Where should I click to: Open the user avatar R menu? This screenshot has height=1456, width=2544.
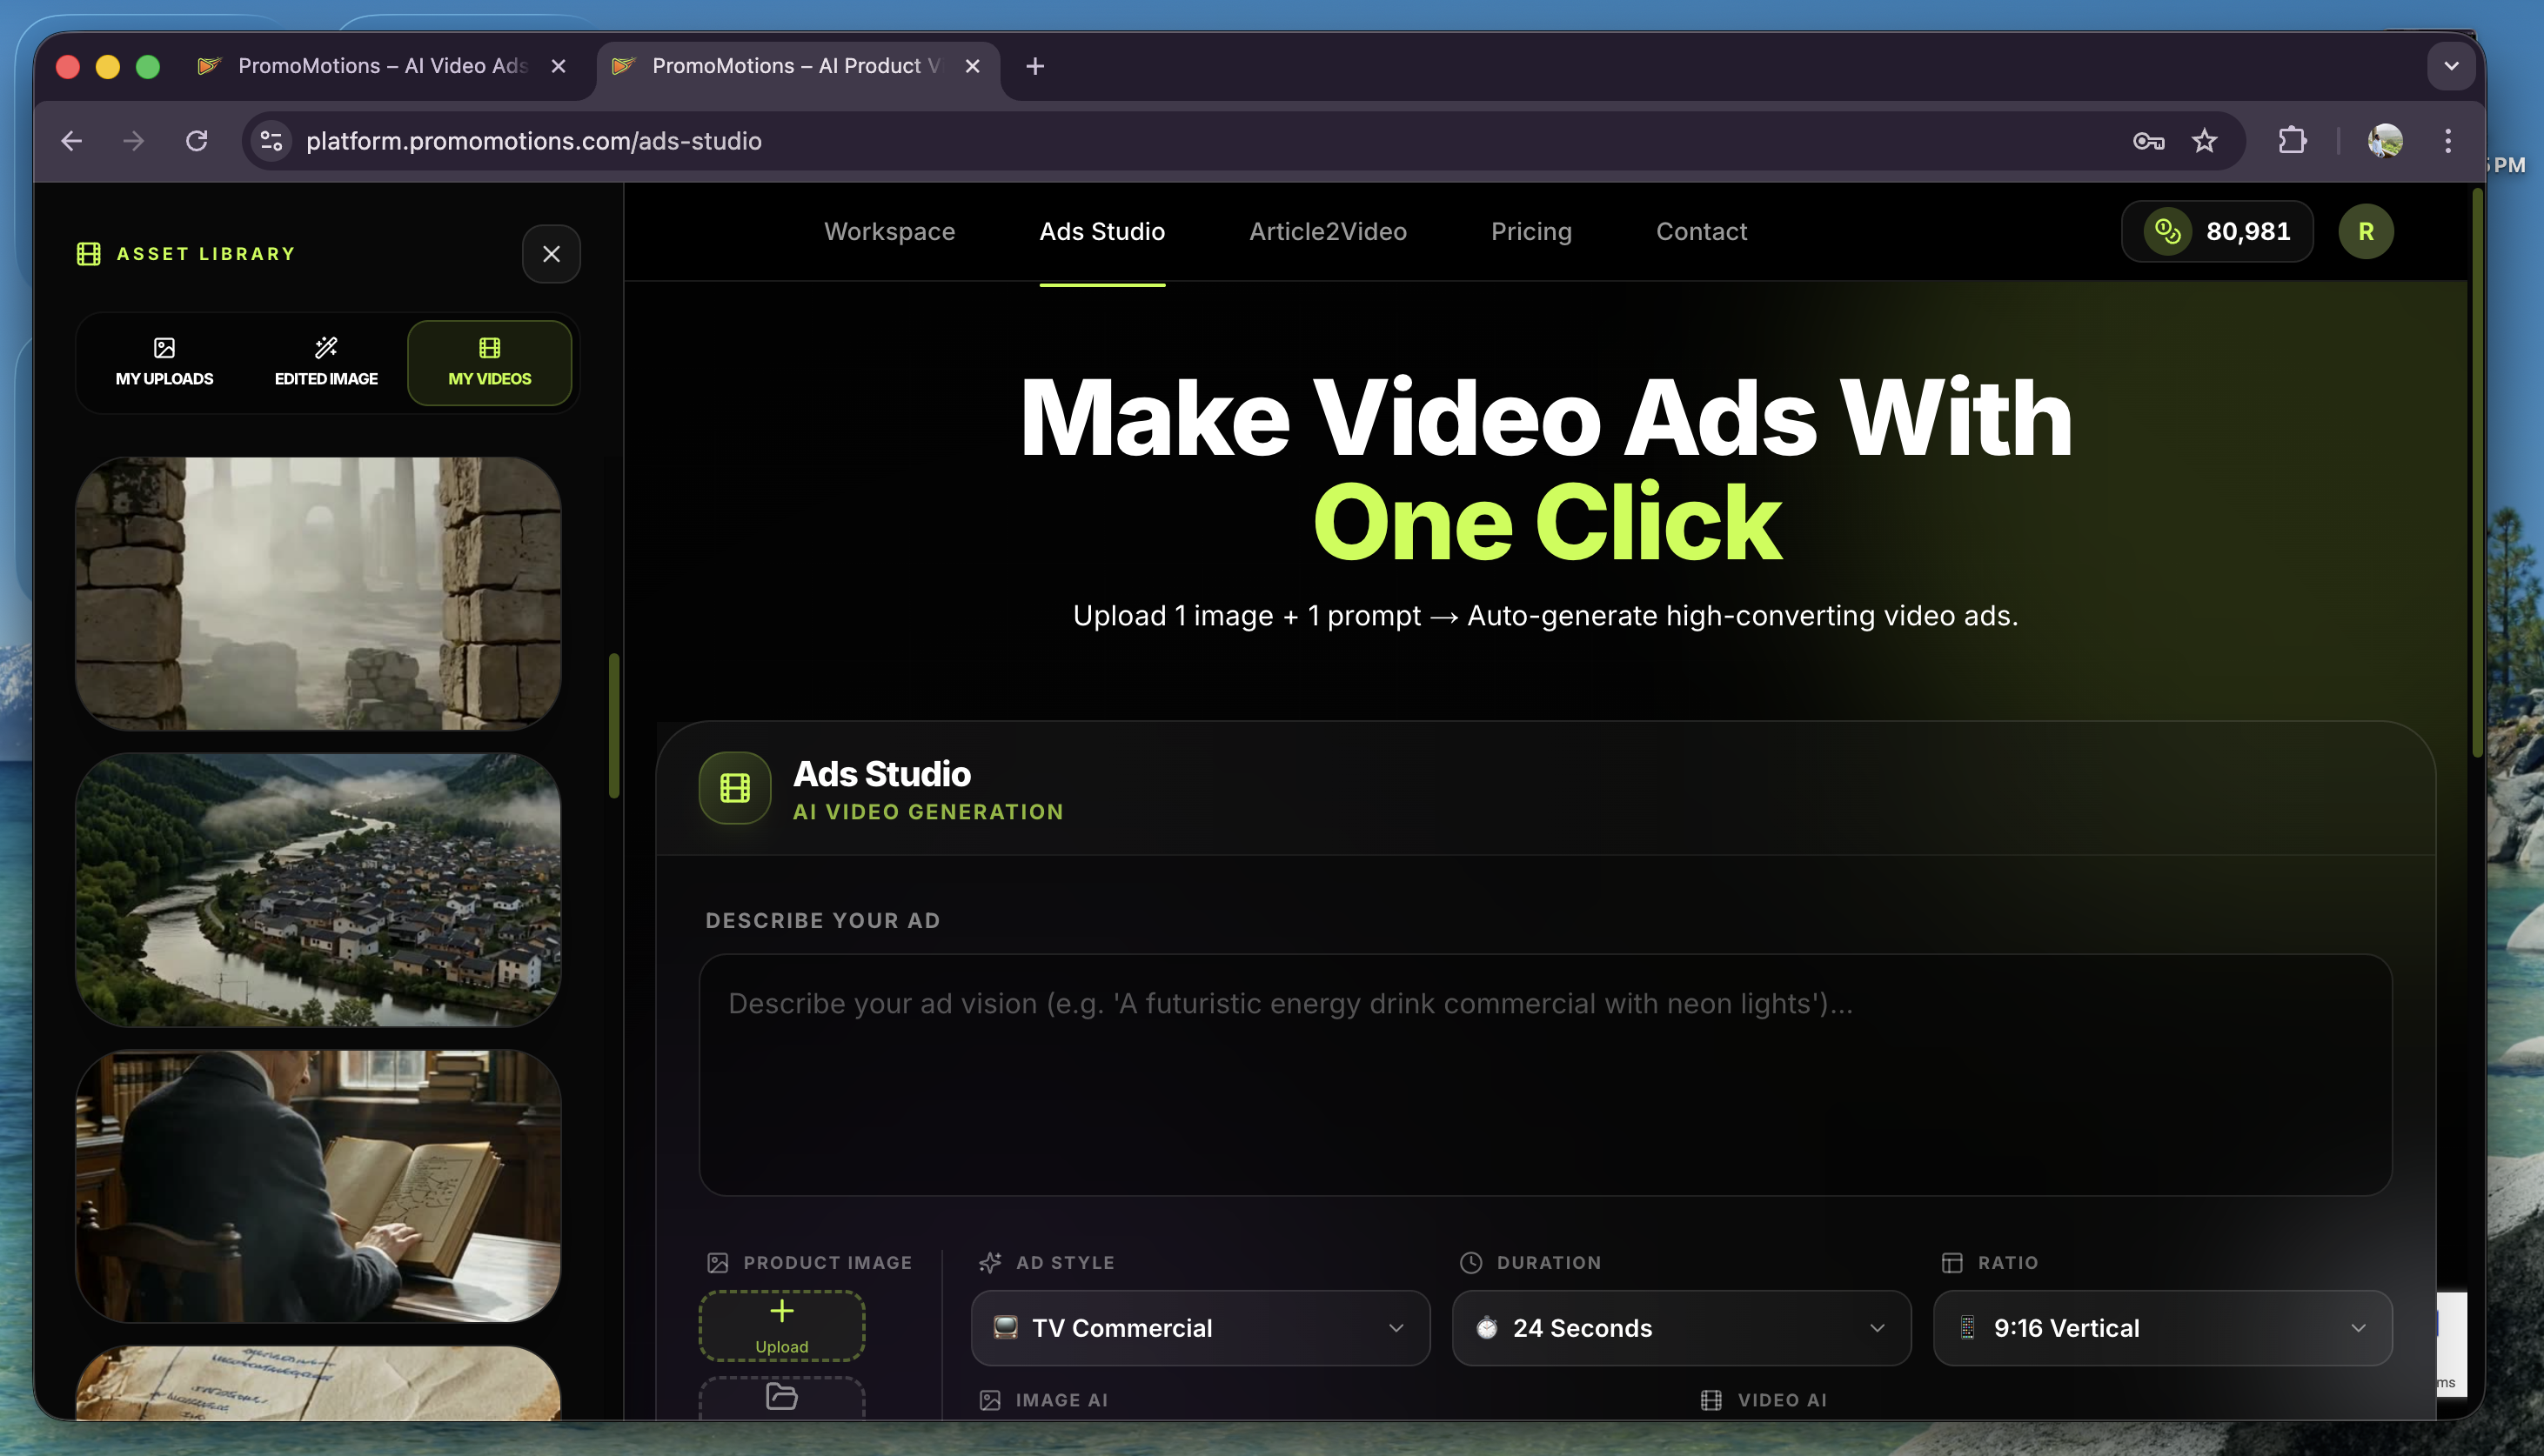pos(2365,232)
